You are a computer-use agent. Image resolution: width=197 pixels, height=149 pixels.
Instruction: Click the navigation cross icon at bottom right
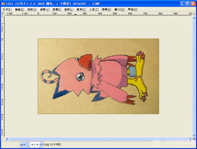194,139
